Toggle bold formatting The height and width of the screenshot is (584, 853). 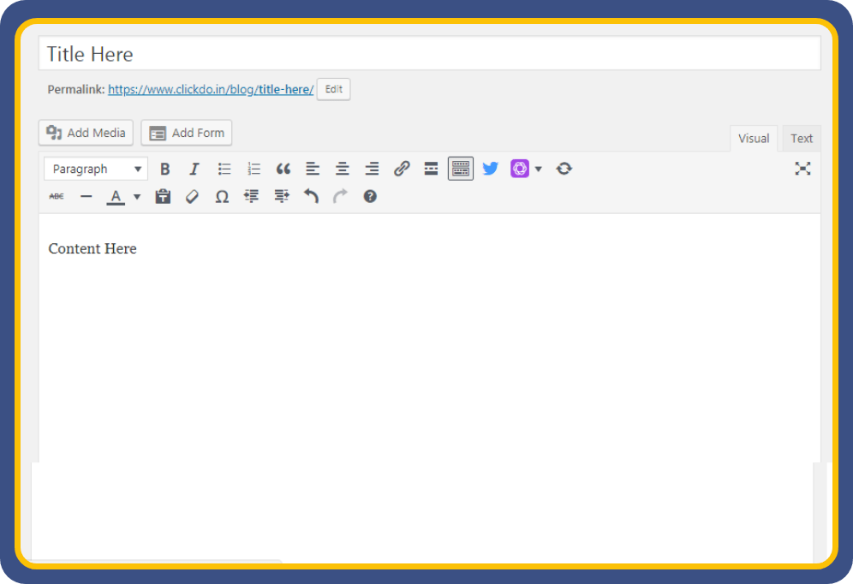(165, 169)
